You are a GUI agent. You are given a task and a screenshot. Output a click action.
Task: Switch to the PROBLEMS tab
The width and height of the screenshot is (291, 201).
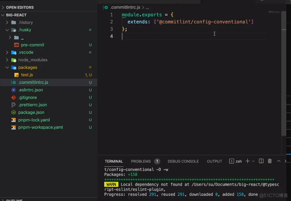(x=141, y=161)
